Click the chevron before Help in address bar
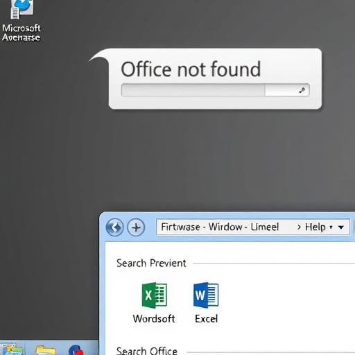The height and width of the screenshot is (355, 355). (299, 227)
